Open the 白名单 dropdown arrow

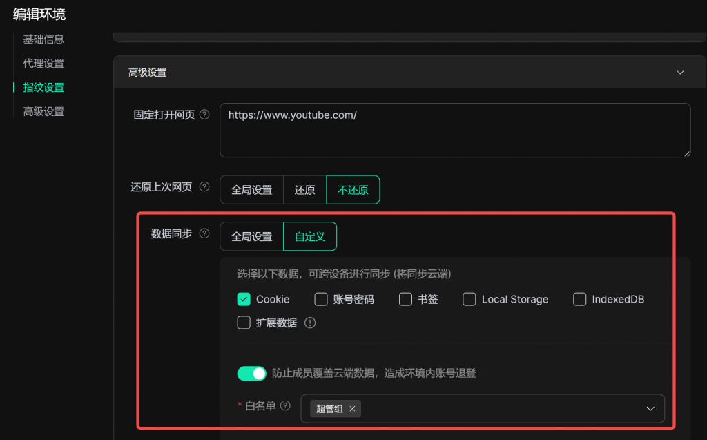[x=650, y=409]
